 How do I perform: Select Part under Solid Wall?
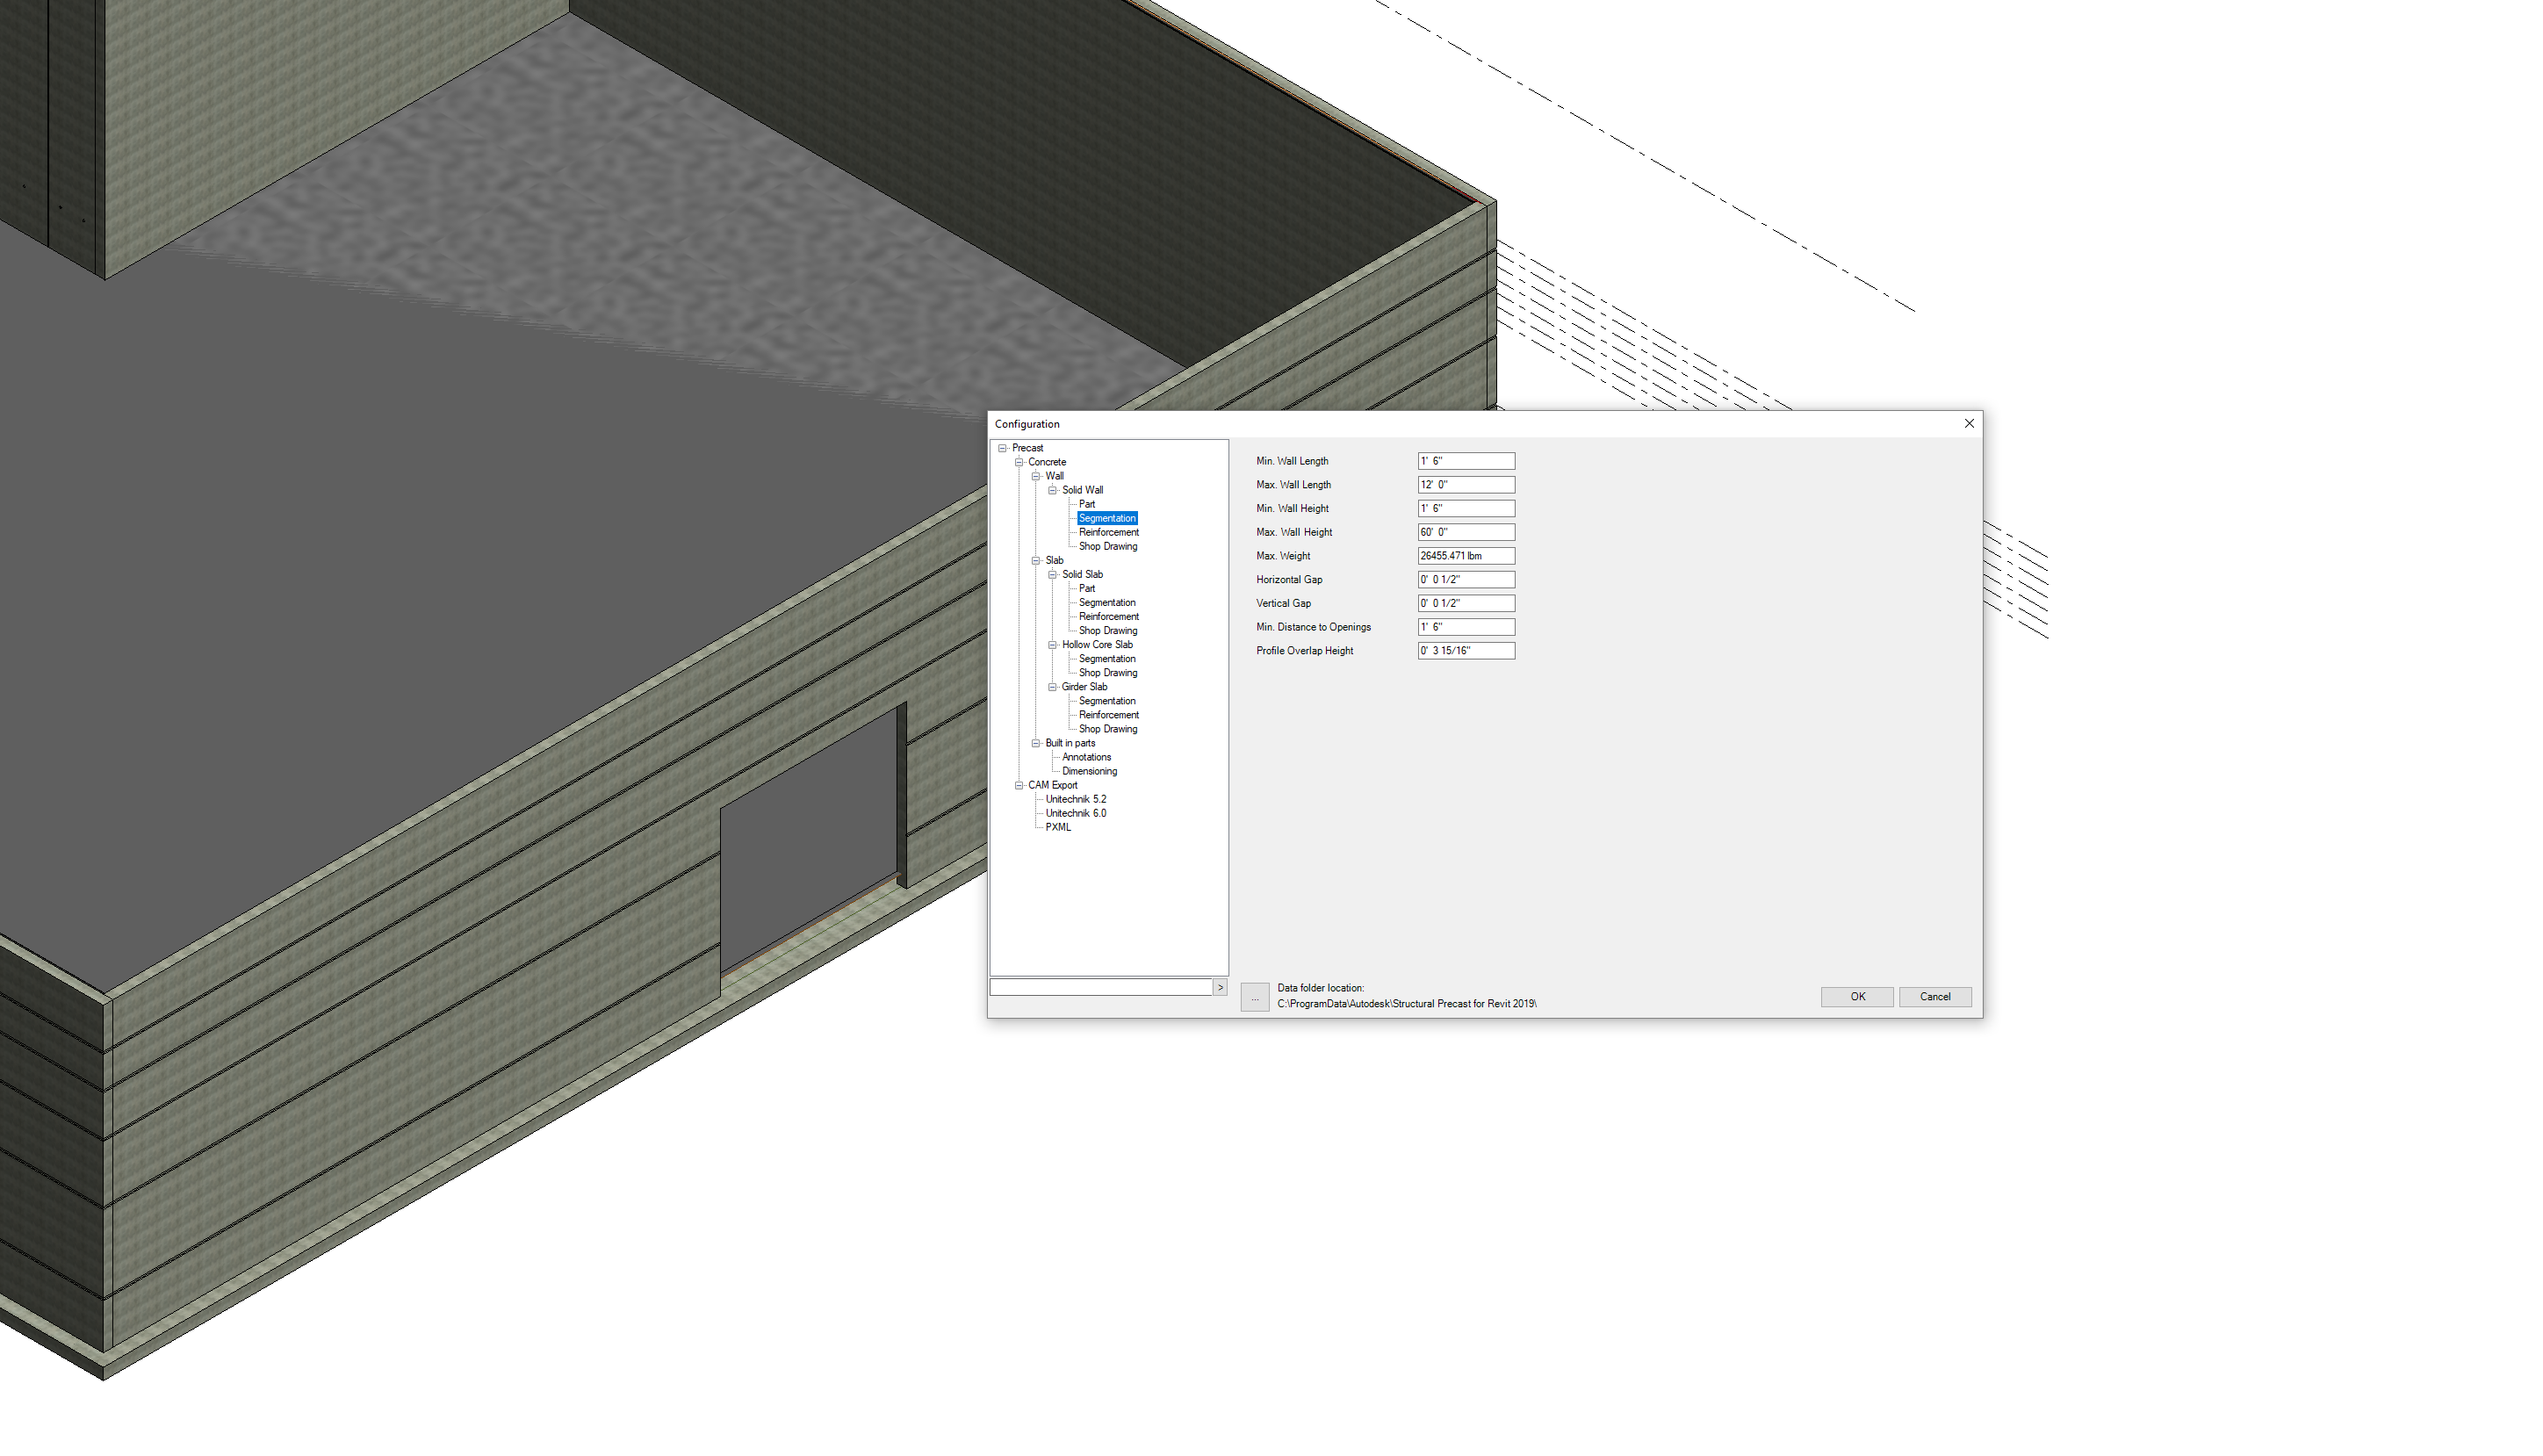coord(1086,504)
